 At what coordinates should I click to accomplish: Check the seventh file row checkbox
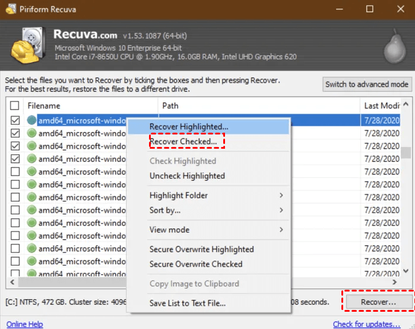pyautogui.click(x=15, y=197)
